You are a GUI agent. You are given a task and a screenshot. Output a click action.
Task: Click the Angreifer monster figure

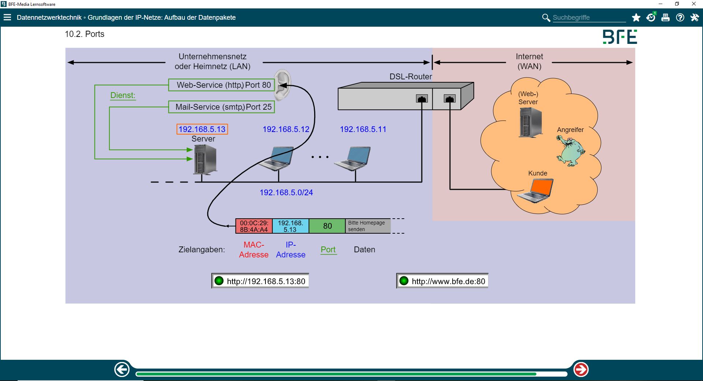[570, 151]
